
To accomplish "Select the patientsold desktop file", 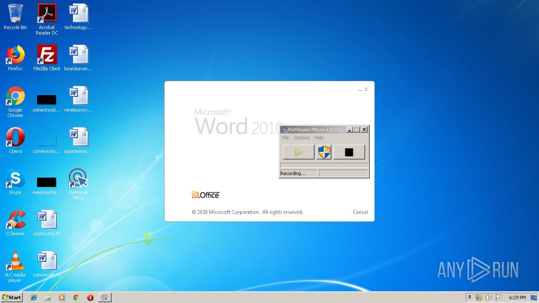I will pos(47,102).
